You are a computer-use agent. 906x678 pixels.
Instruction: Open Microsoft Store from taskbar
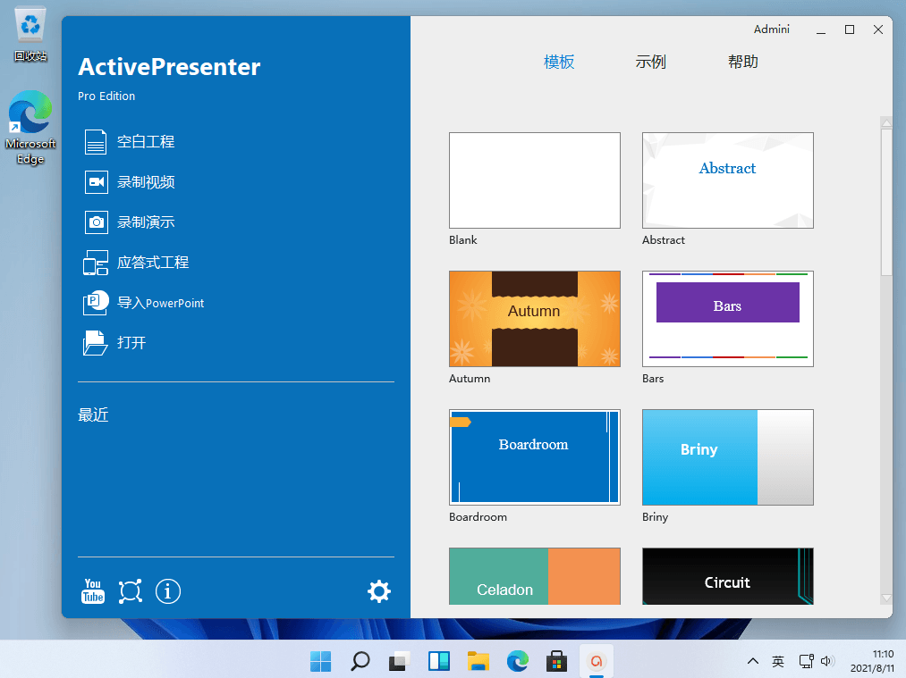(556, 661)
